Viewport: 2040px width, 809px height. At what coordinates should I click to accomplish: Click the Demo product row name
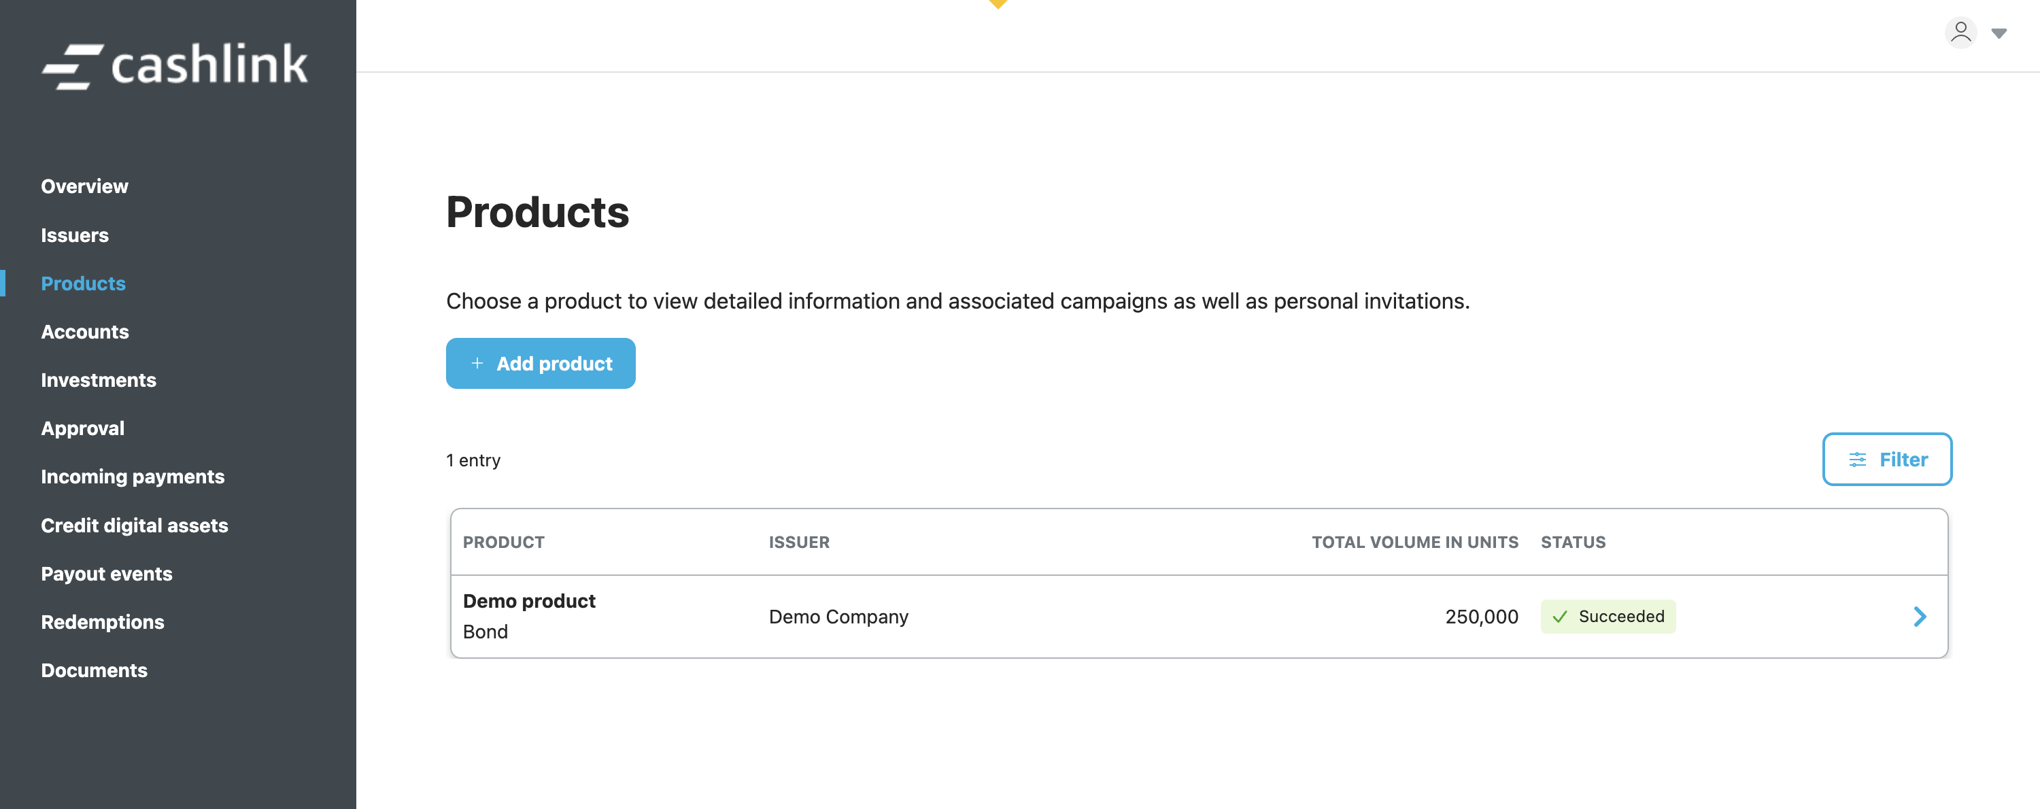coord(529,601)
